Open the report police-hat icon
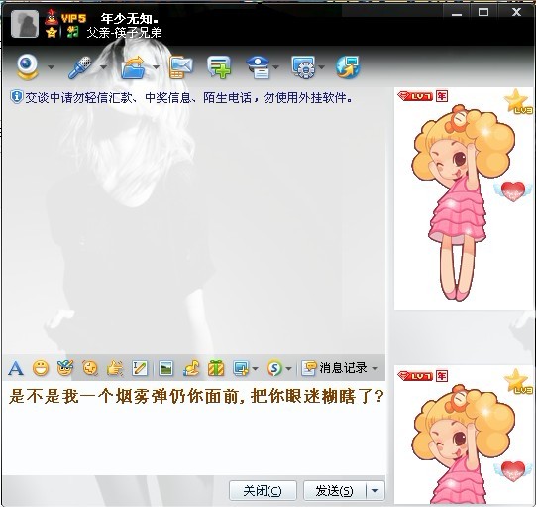This screenshot has height=507, width=536. click(259, 67)
